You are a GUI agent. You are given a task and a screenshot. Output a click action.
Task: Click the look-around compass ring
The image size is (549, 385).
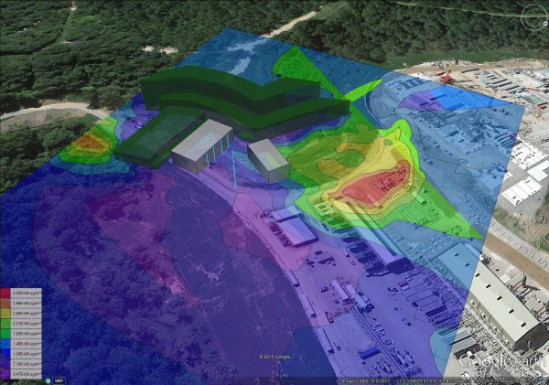coord(534,16)
